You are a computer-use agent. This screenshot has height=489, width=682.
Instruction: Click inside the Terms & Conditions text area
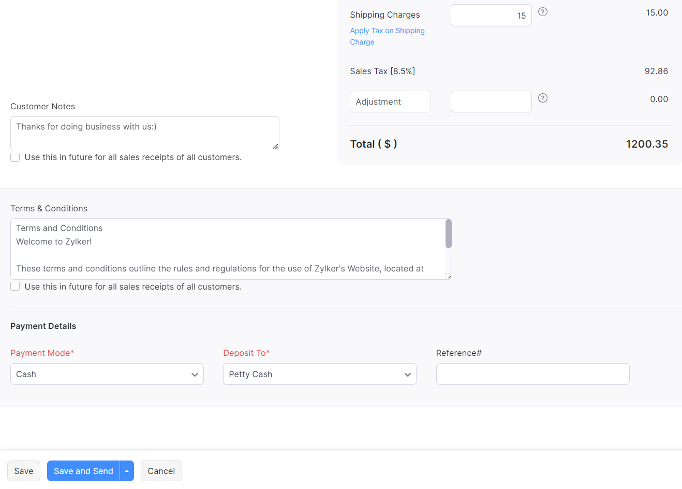pos(228,249)
